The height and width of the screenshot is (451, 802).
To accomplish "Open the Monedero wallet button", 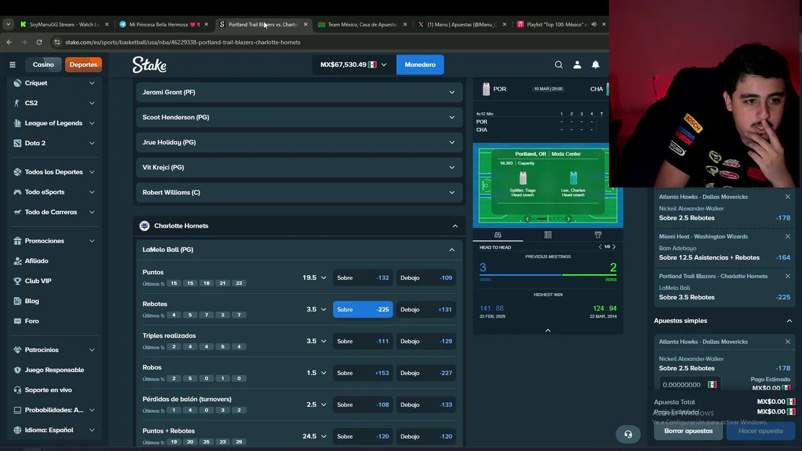I will [x=420, y=65].
